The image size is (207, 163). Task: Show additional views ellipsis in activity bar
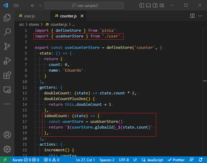(7, 104)
